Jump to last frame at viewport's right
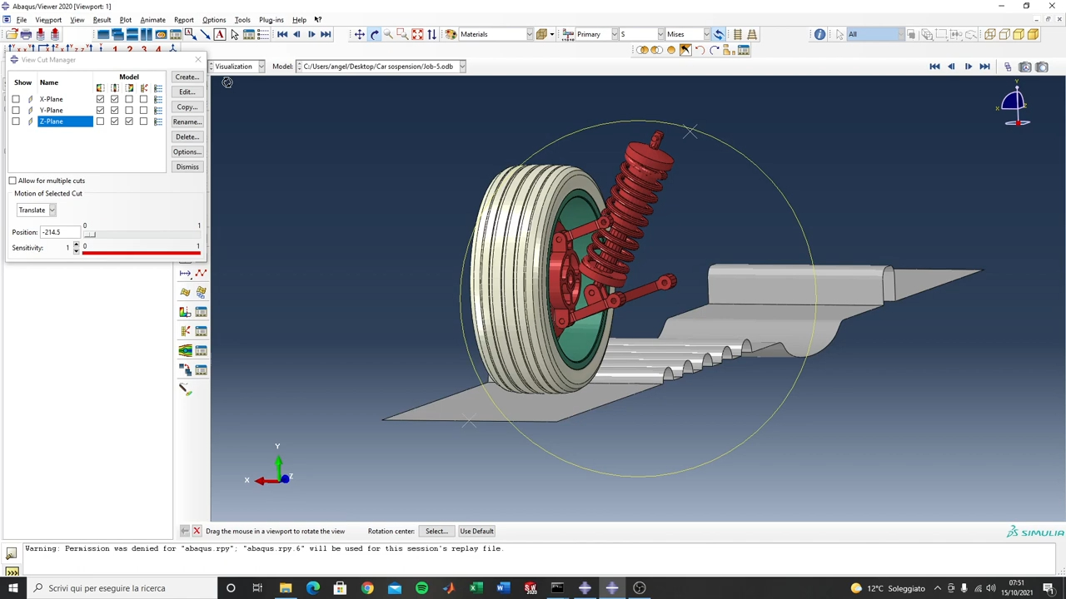This screenshot has height=599, width=1066. tap(984, 67)
